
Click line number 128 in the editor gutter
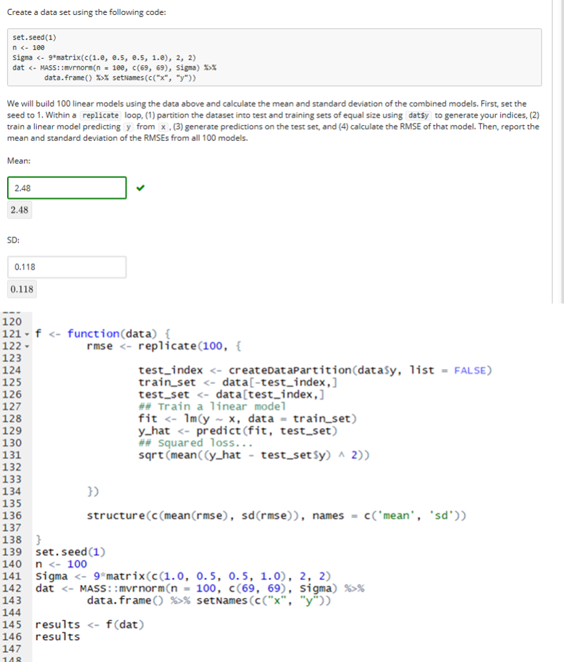click(16, 418)
